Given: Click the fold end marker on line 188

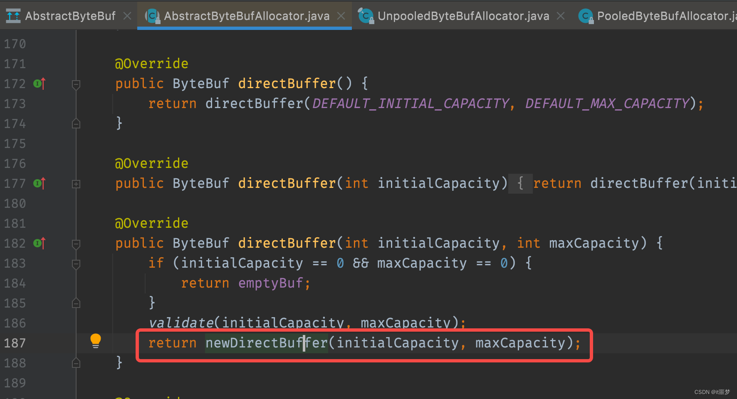Looking at the screenshot, I should pos(76,363).
